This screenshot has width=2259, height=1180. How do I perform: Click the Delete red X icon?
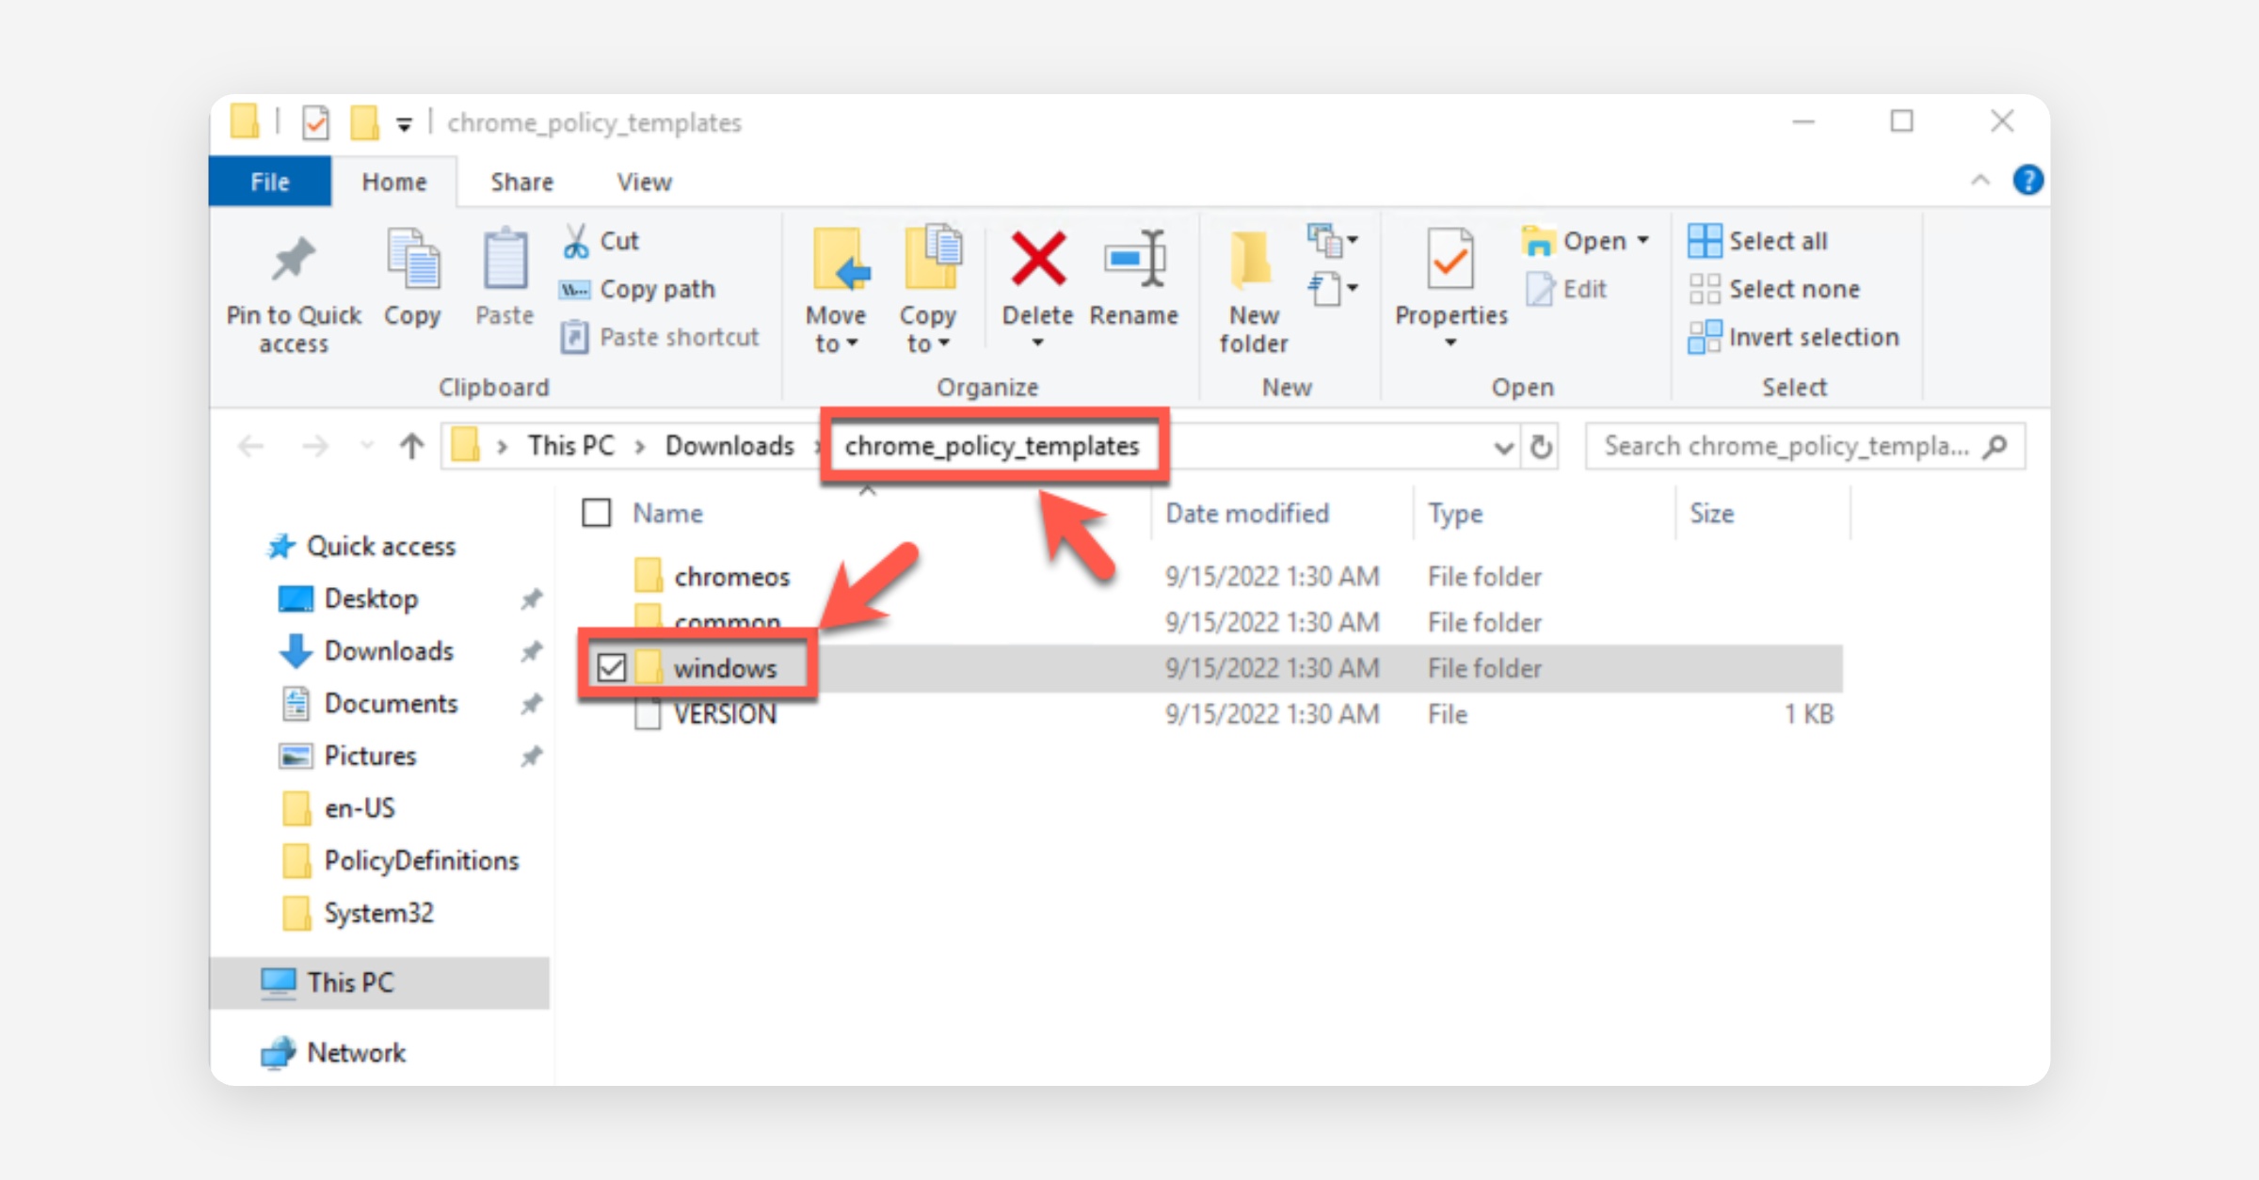(1037, 260)
